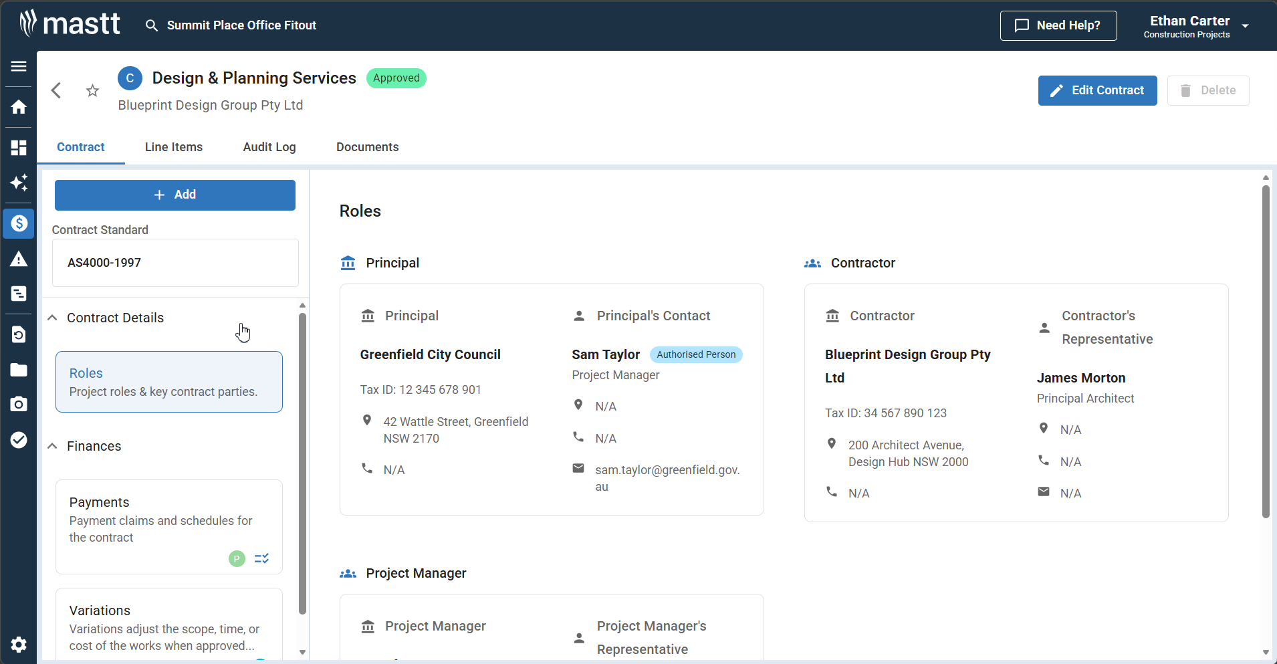Open the hamburger menu in the sidebar
Image resolution: width=1277 pixels, height=664 pixels.
click(19, 66)
